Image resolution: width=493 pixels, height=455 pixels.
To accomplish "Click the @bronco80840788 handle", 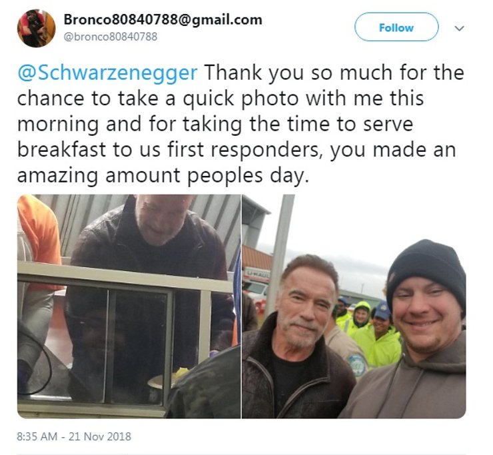I will [x=111, y=37].
